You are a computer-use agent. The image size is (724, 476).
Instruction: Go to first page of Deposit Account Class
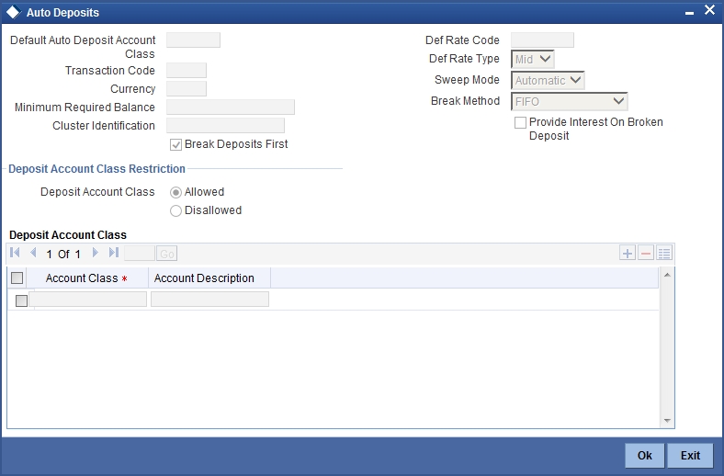pos(15,253)
